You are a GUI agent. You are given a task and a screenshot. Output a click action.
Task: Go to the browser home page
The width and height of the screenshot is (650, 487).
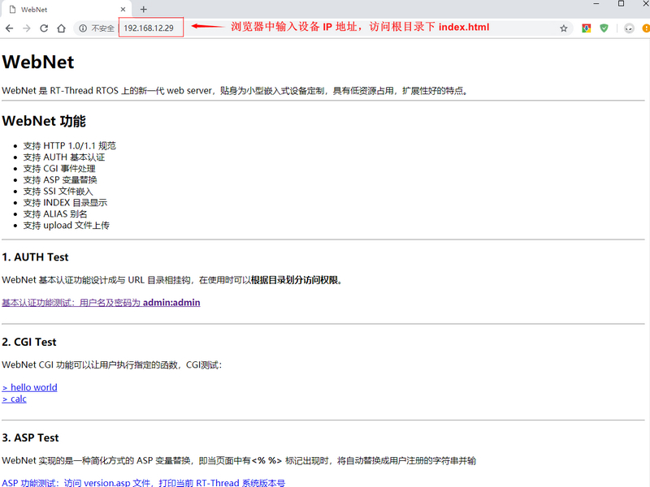[x=61, y=28]
